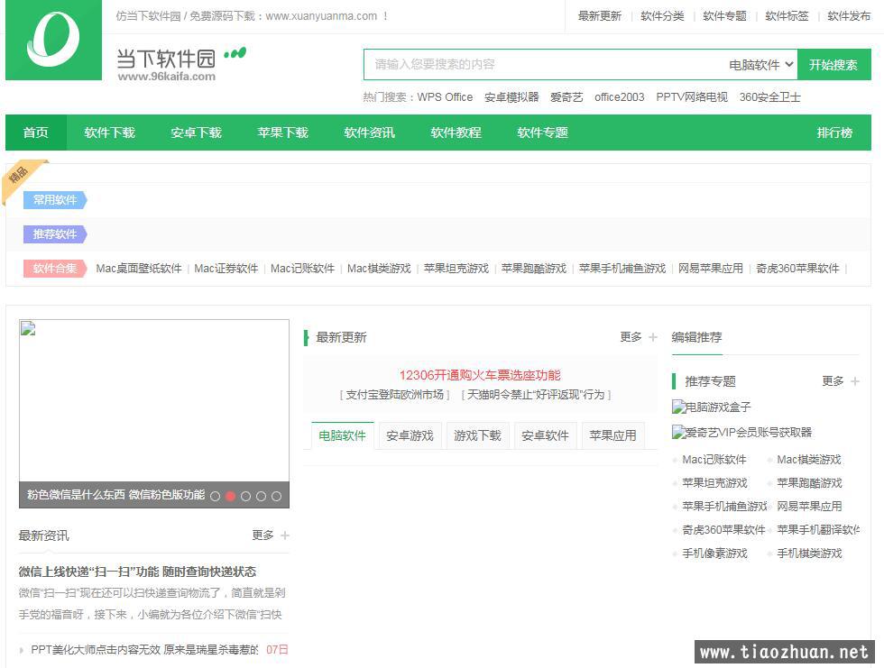The image size is (884, 668).
Task: Click the 精品 corner ribbon badge
Action: [x=20, y=175]
